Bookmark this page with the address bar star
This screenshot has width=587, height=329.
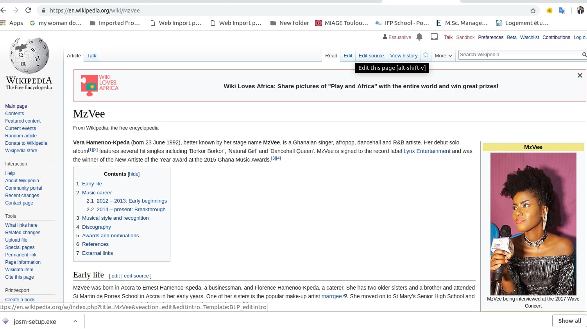pos(533,11)
